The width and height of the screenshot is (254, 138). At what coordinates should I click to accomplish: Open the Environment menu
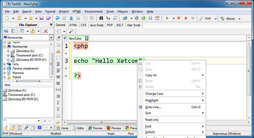click(94, 11)
